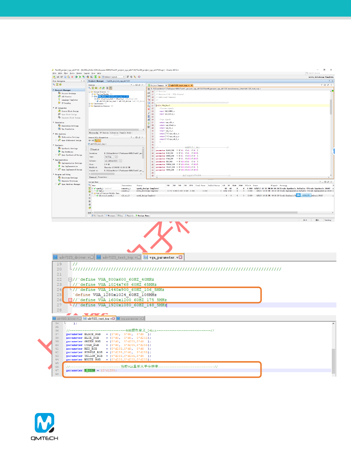Select the Reports tab

[129, 216]
